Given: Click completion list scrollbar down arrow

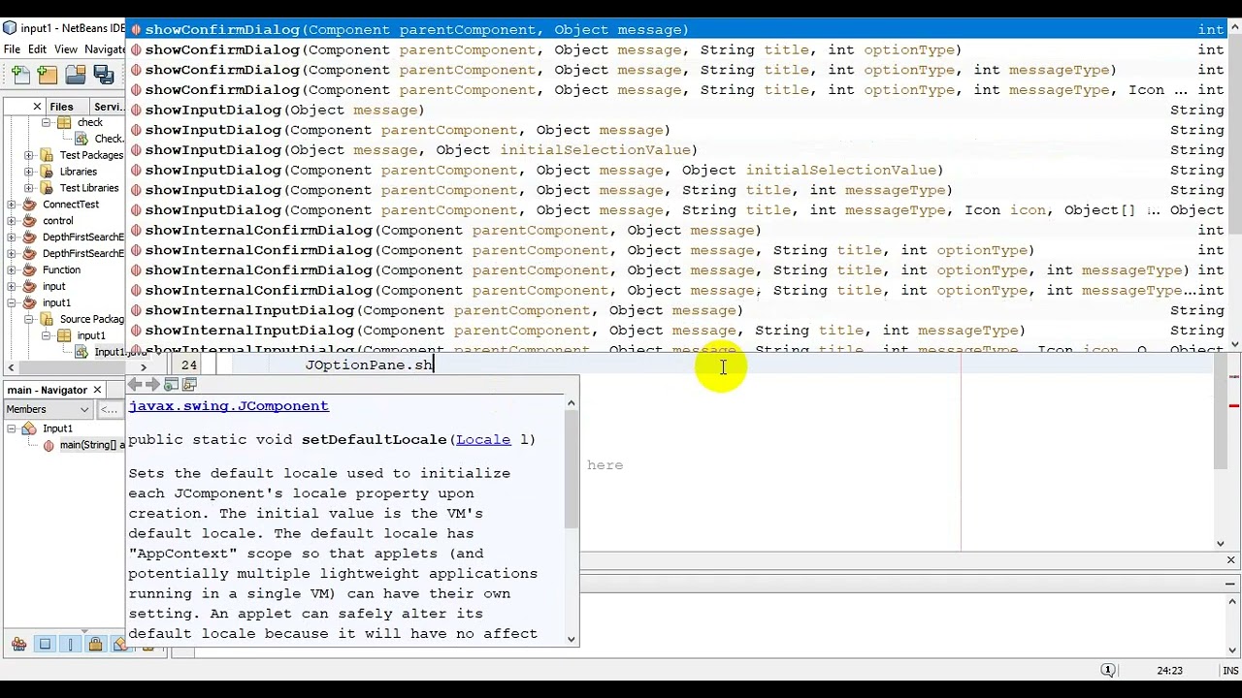Looking at the screenshot, I should pos(1235,343).
